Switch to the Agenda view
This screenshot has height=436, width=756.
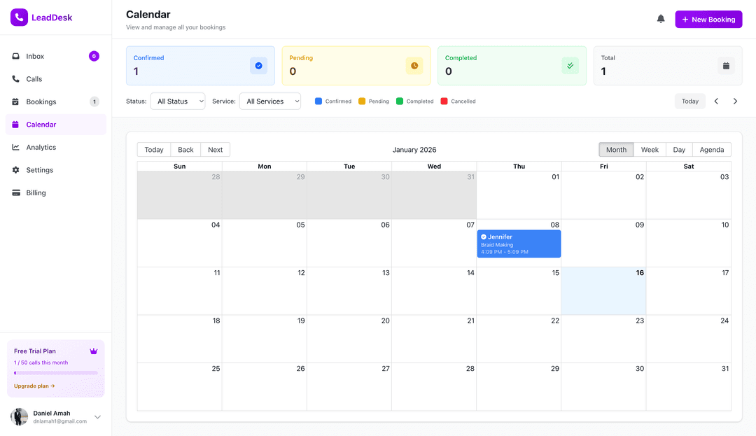click(x=711, y=149)
